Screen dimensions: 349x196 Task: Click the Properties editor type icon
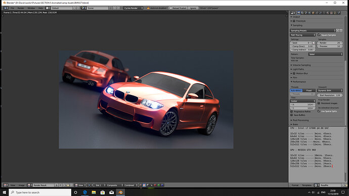293,13
